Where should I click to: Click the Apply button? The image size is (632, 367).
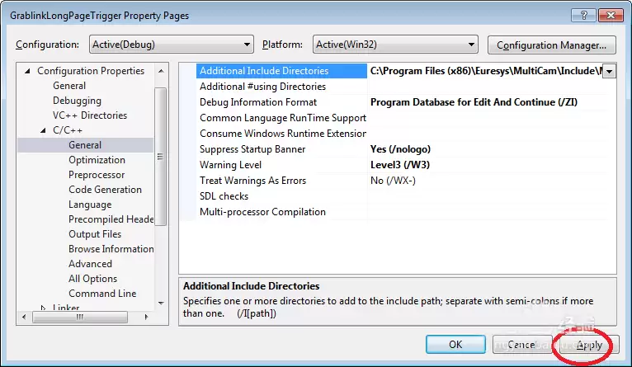click(588, 345)
